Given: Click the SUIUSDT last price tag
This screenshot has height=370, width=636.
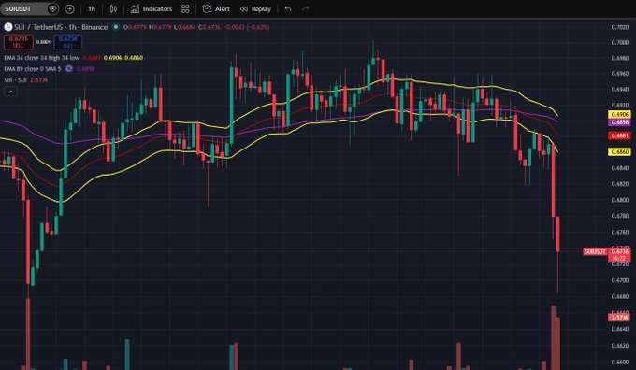Looking at the screenshot, I should (x=595, y=251).
